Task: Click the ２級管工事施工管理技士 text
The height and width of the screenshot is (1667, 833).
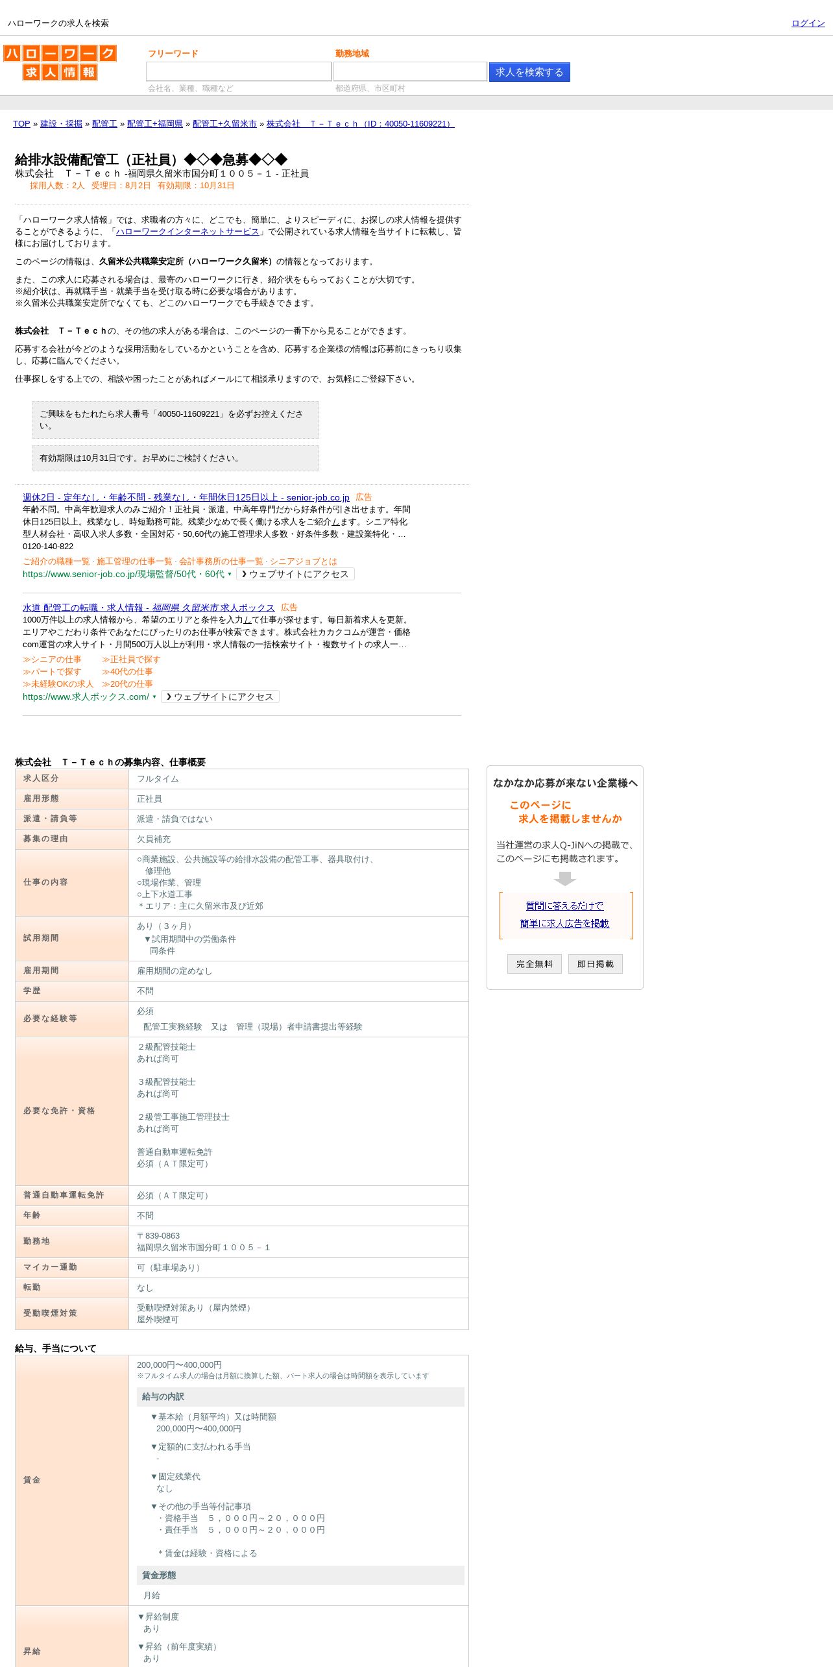Action: [x=183, y=1117]
